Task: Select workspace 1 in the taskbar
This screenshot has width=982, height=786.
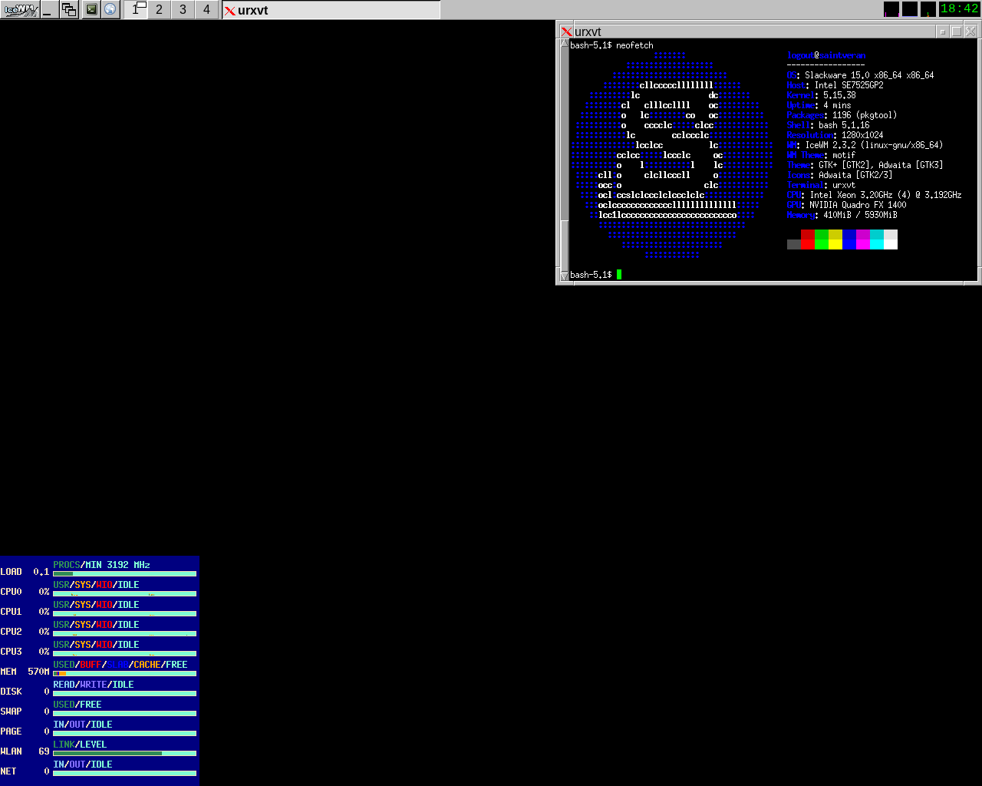Action: coord(136,9)
